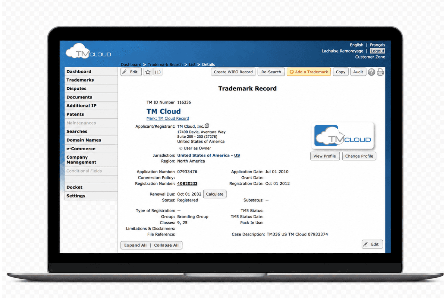The height and width of the screenshot is (298, 446).
Task: Open registration number 40820233 link
Action: 187,184
